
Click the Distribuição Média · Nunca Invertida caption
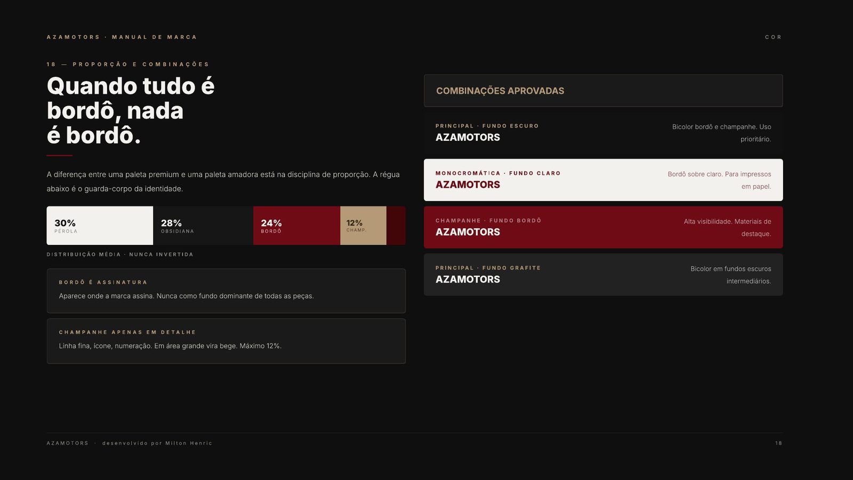[120, 254]
